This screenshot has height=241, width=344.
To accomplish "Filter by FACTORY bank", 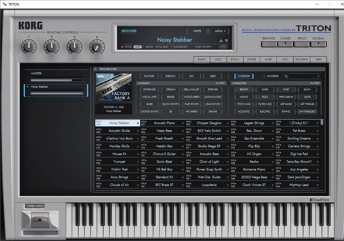I will click(149, 76).
